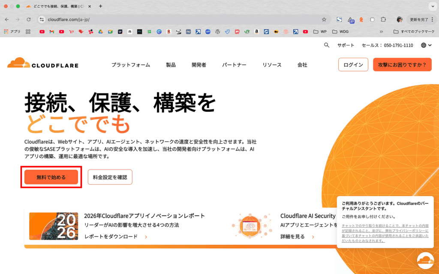
Task: Reload the page using the refresh icon
Action: coord(29,19)
